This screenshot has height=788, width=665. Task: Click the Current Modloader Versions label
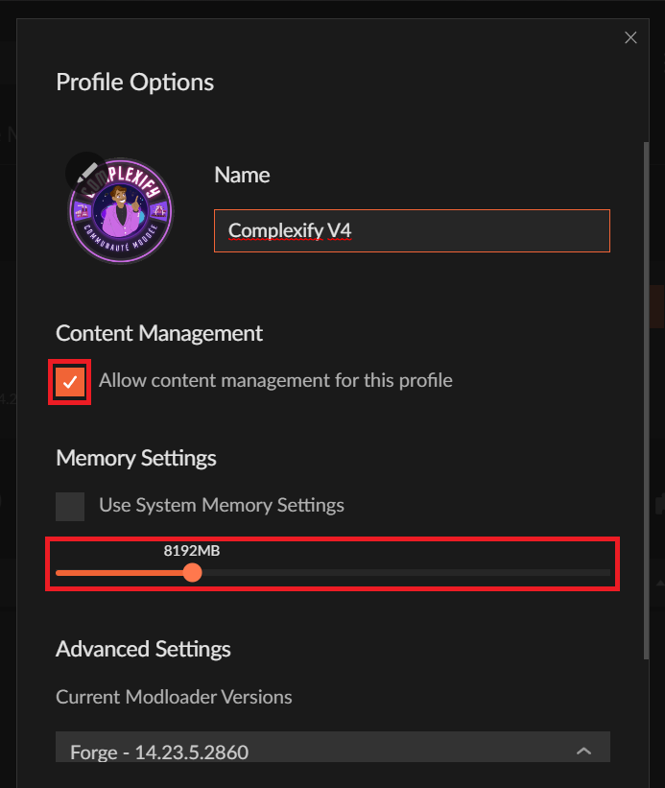174,697
